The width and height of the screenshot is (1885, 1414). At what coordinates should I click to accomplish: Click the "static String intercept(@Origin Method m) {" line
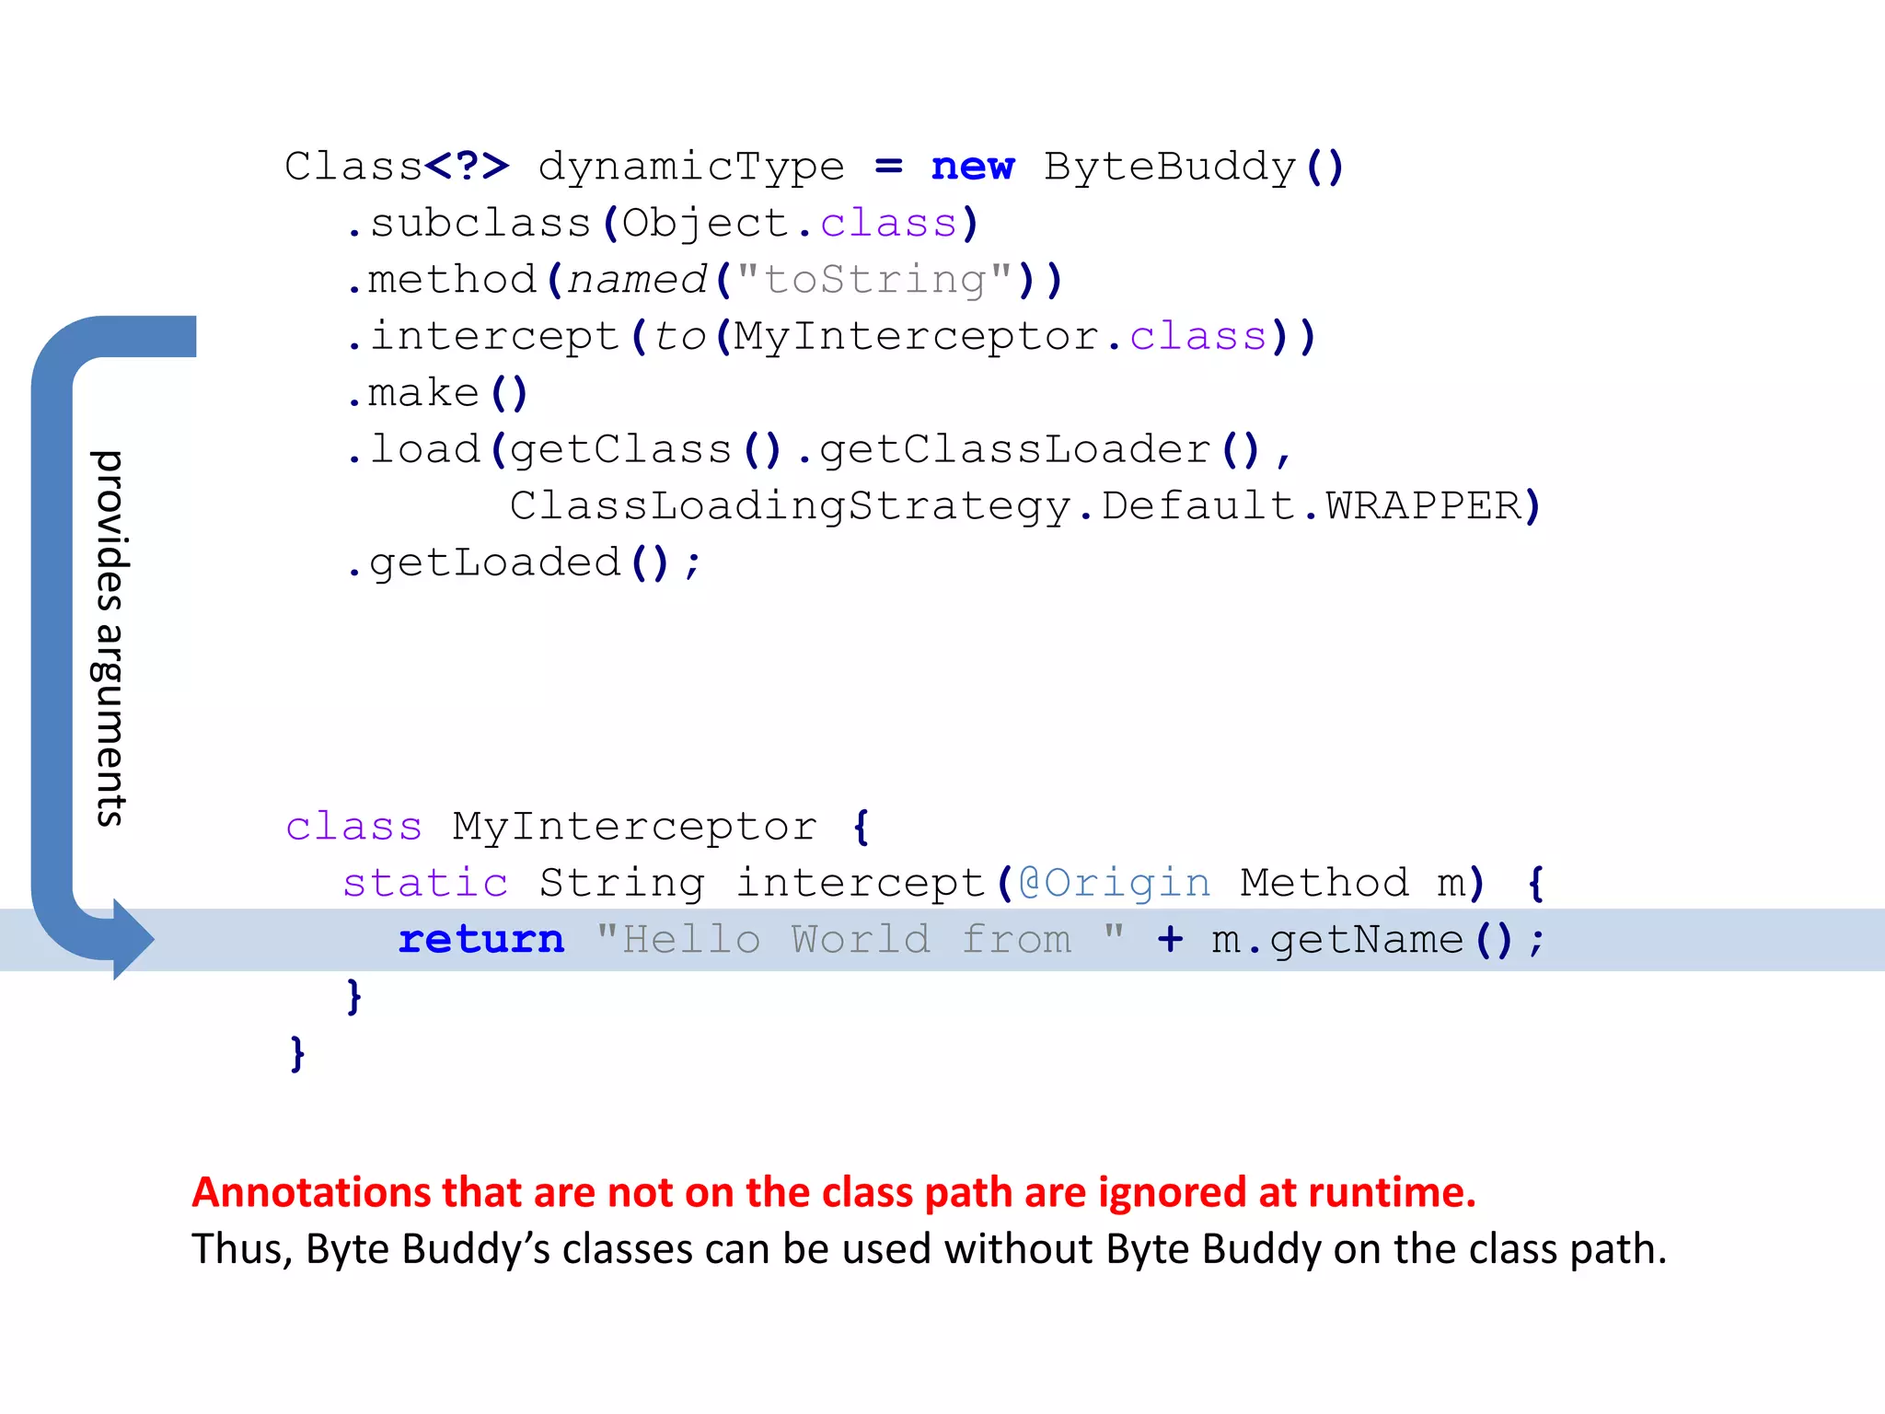tap(943, 884)
